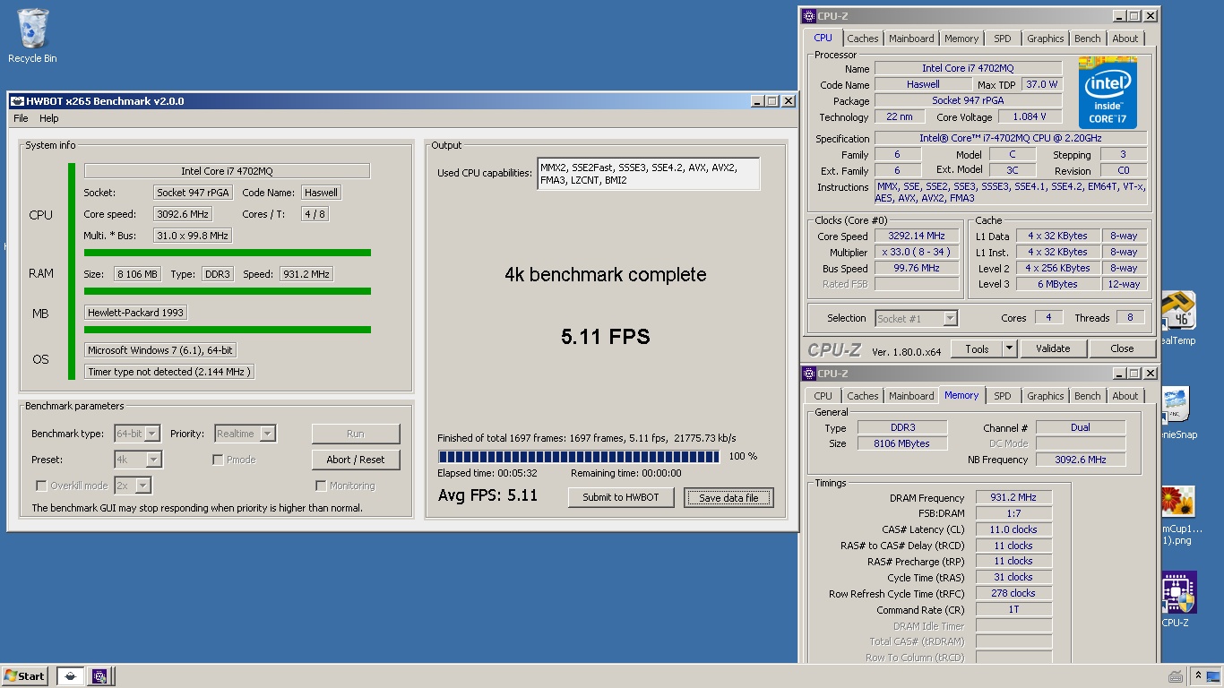Click the Validate button in CPU-Z
The width and height of the screenshot is (1224, 688).
pos(1053,348)
